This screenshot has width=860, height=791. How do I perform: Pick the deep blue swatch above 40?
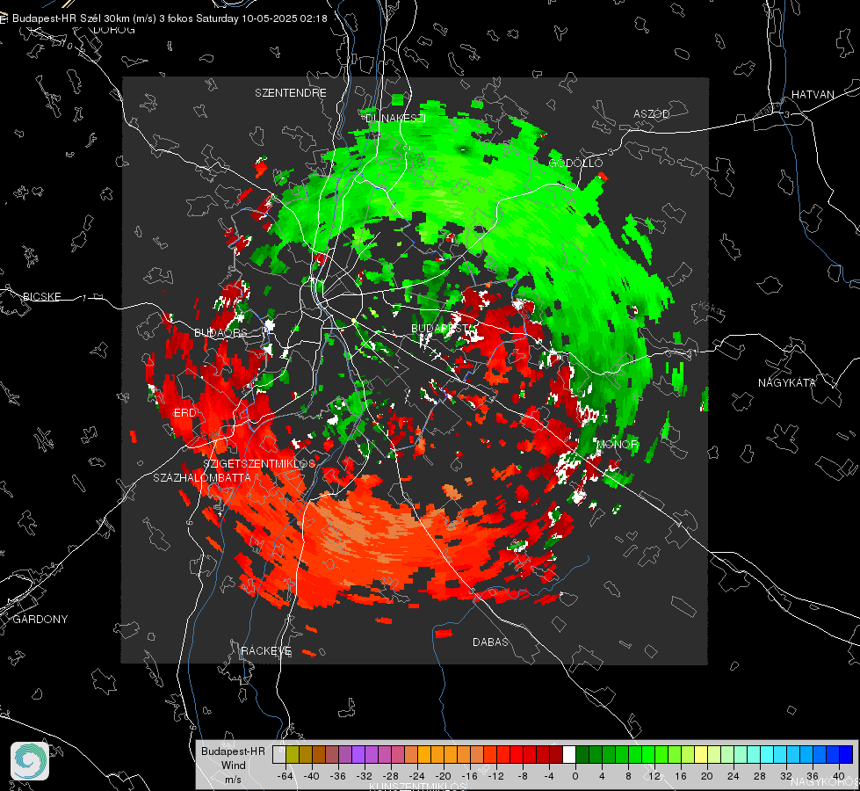[x=846, y=755]
